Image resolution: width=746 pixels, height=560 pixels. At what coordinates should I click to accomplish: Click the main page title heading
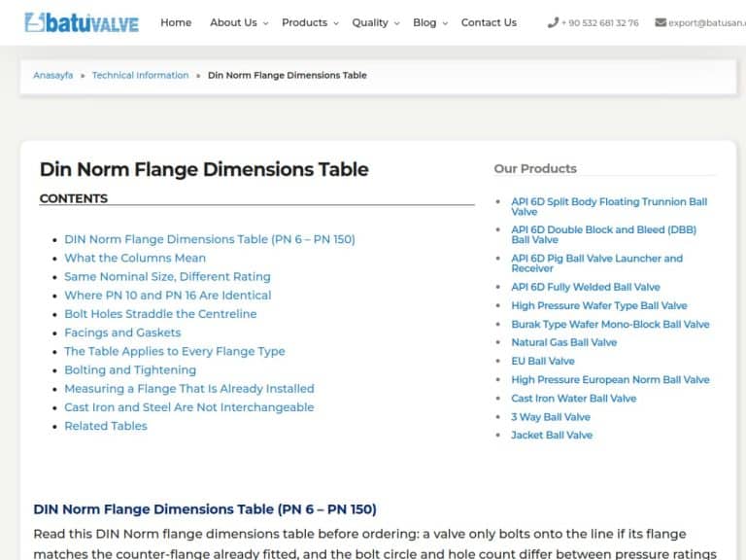(x=204, y=169)
